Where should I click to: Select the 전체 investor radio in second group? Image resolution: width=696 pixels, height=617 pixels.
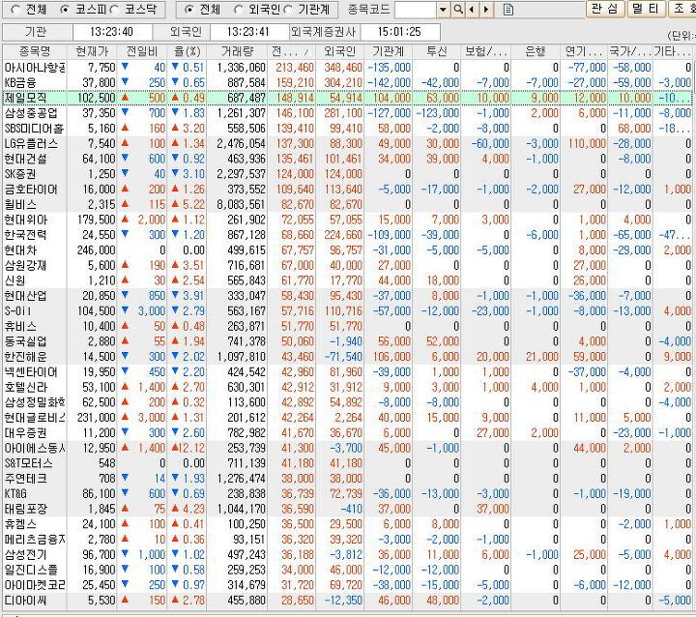(189, 10)
